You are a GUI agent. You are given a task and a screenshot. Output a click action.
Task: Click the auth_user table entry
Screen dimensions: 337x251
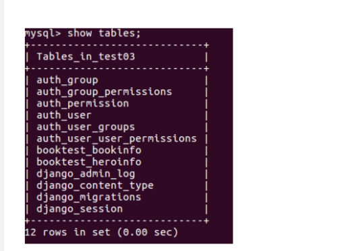pos(64,115)
